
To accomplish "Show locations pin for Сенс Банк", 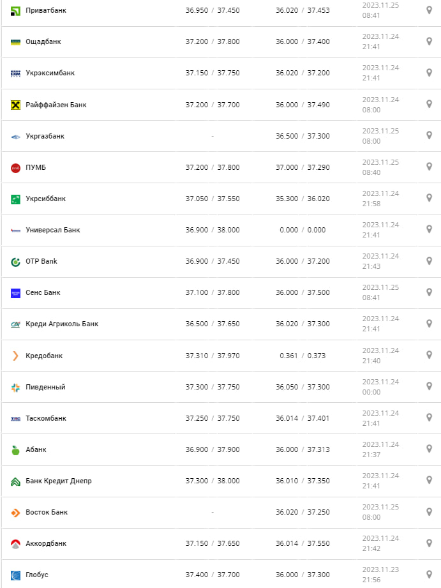I will (x=429, y=292).
